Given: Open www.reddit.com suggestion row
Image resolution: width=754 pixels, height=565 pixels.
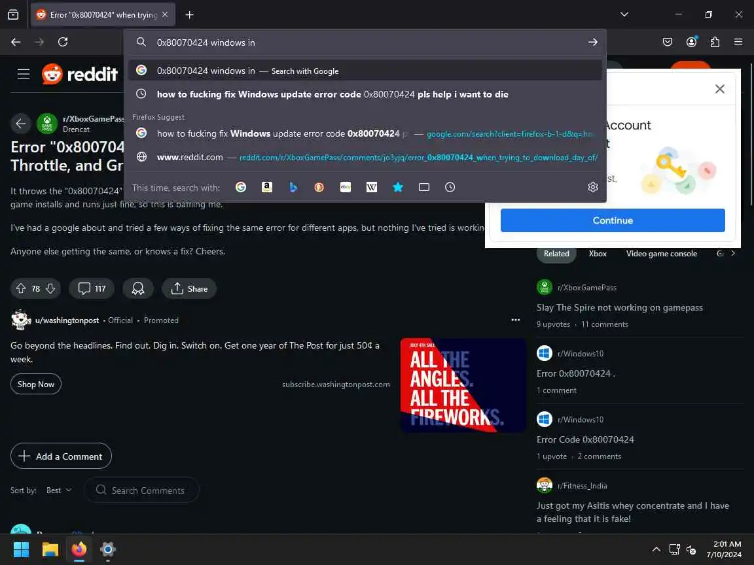Looking at the screenshot, I should click(365, 157).
